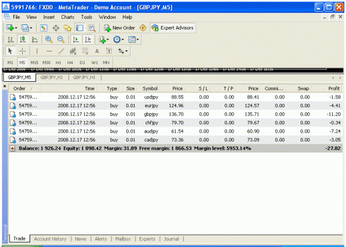
Task: Click the New Chart icon
Action: [x=10, y=28]
